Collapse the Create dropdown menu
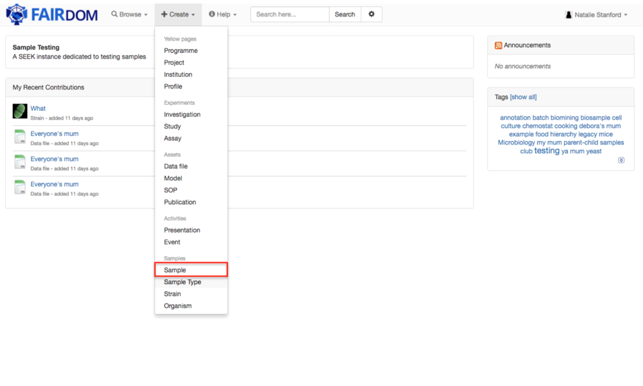Viewport: 643px width, 386px height. (178, 14)
